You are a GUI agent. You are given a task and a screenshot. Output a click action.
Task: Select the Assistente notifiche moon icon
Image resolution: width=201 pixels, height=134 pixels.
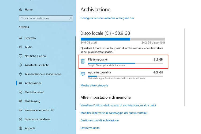coord(21,65)
